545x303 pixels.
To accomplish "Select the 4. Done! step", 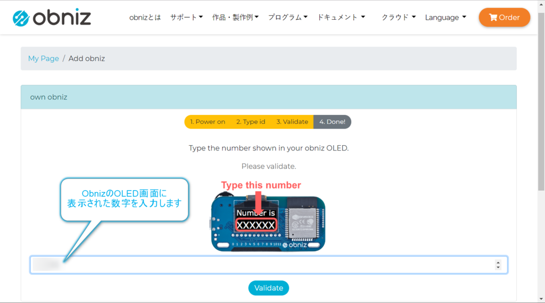I will point(332,122).
